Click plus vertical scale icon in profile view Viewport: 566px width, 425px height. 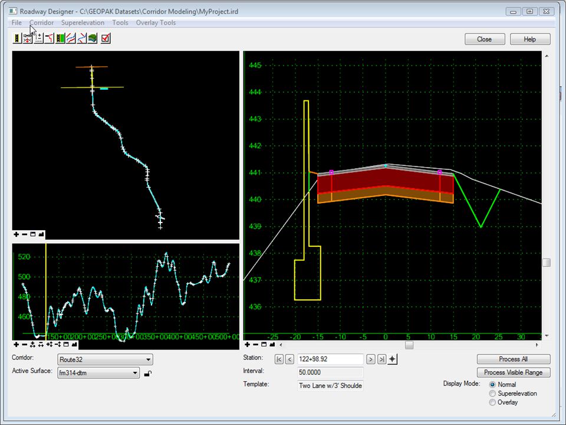click(x=50, y=344)
